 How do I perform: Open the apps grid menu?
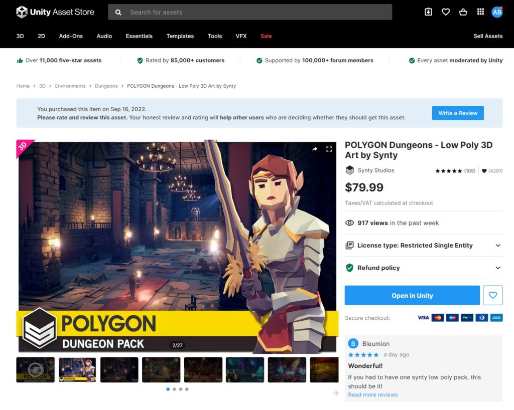pos(480,12)
